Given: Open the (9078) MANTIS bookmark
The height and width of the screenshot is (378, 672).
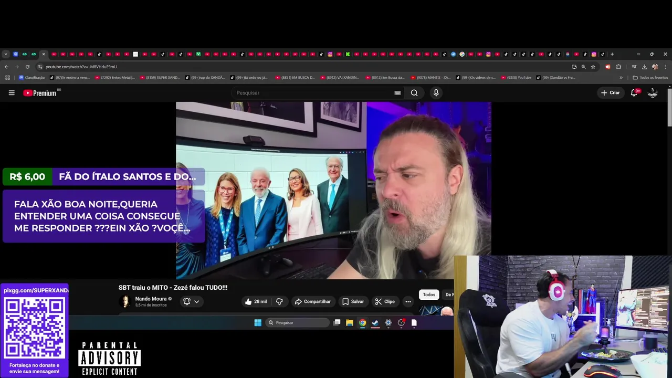Looking at the screenshot, I should pyautogui.click(x=431, y=78).
